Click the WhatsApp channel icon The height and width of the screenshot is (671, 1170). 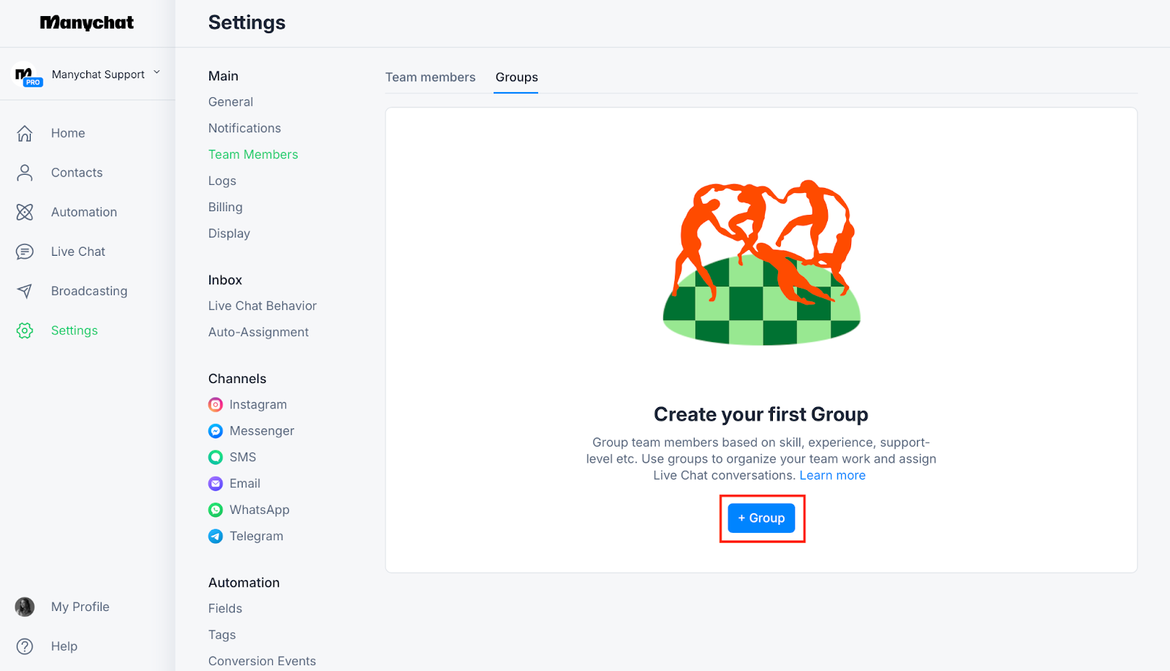[216, 510]
